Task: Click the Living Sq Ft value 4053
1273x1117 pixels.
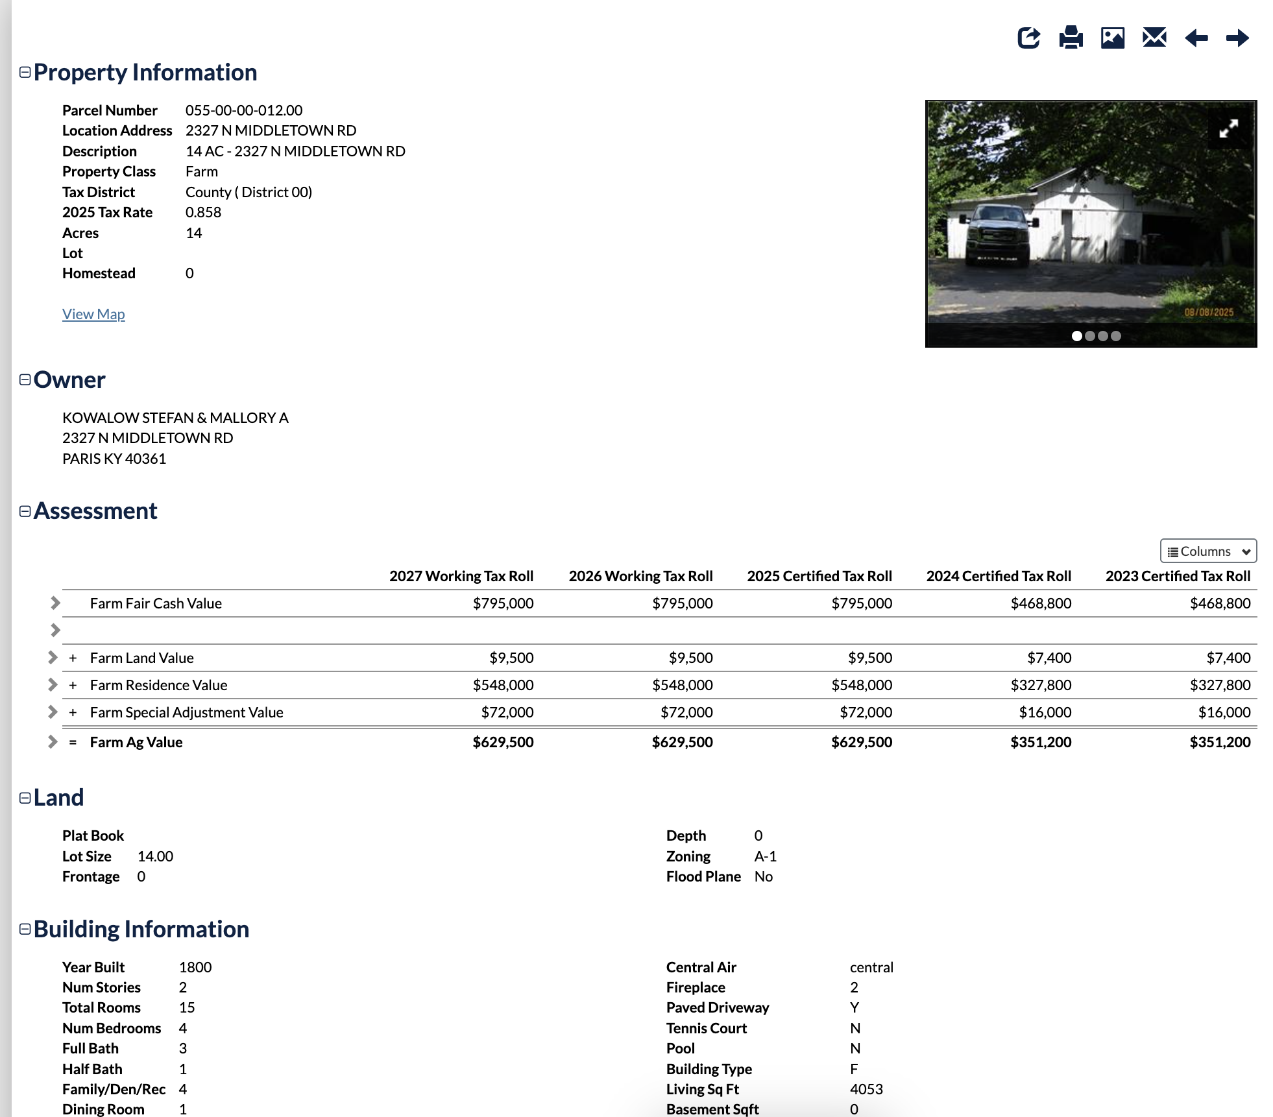Action: click(866, 1089)
